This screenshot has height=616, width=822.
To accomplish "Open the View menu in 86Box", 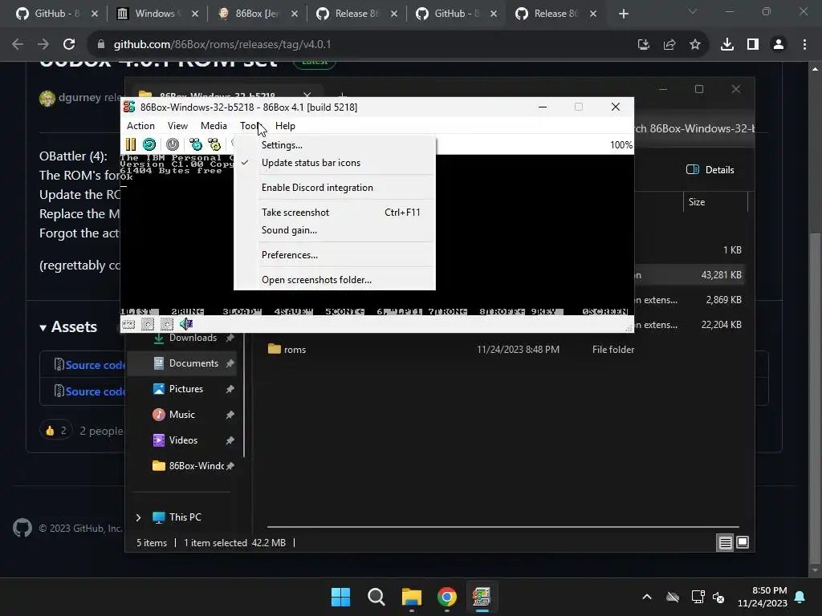I will click(177, 126).
